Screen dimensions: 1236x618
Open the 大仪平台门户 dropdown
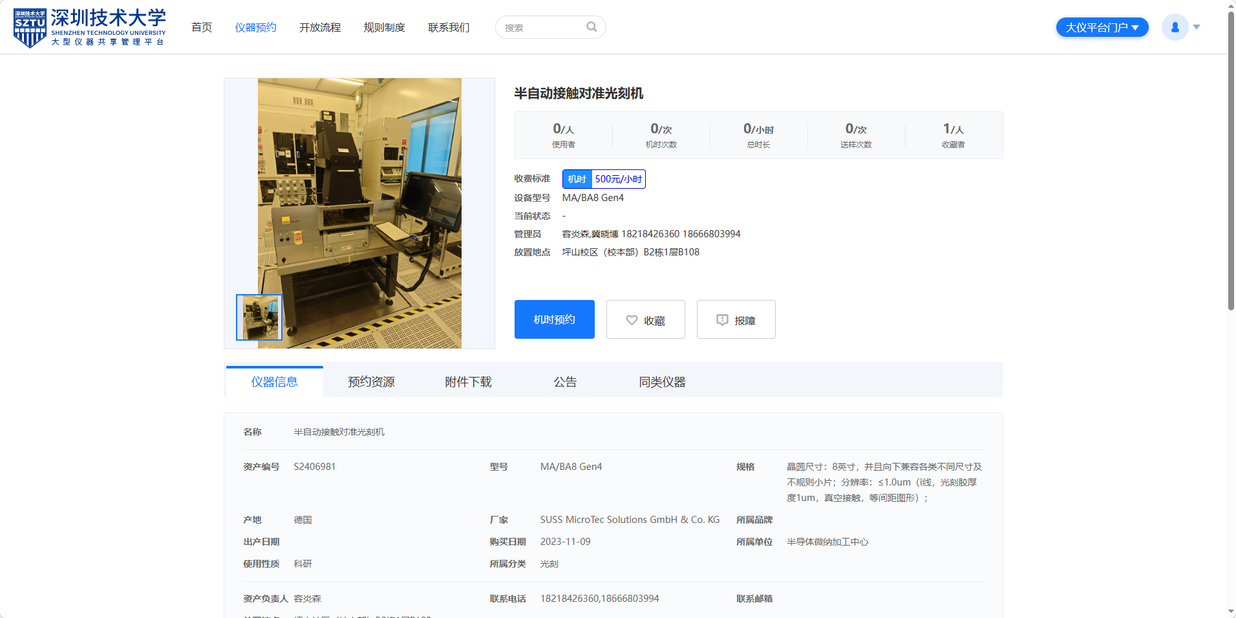[1102, 27]
